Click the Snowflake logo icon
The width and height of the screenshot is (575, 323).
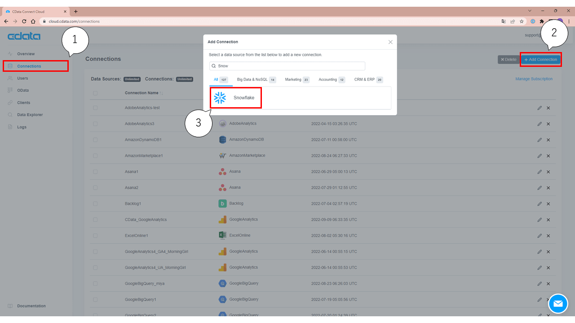(x=220, y=98)
